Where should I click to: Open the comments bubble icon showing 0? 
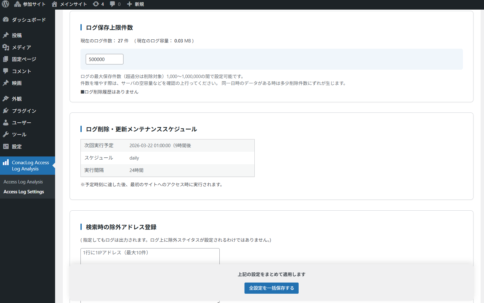pos(112,4)
